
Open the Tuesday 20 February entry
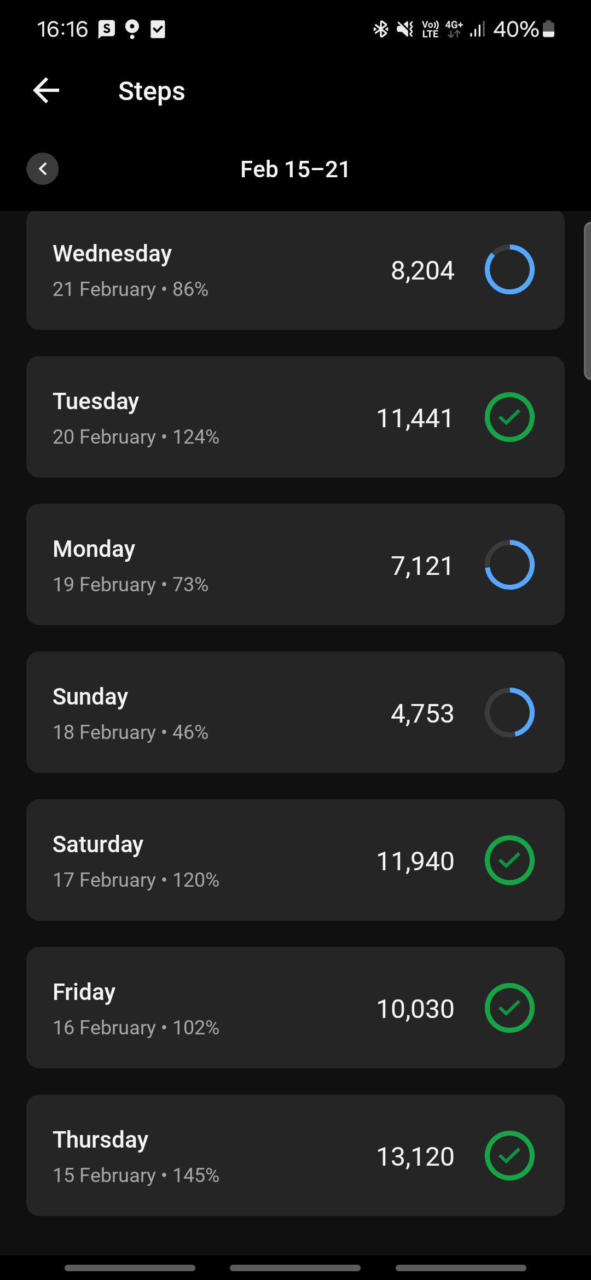219,417
